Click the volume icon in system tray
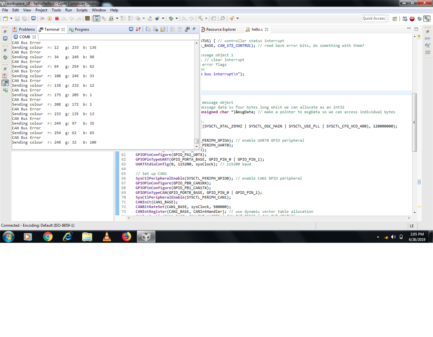This screenshot has width=433, height=337. coord(393,237)
